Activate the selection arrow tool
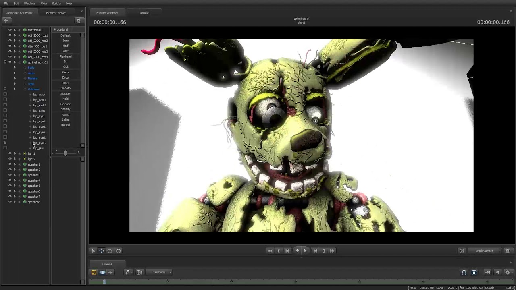 point(93,251)
